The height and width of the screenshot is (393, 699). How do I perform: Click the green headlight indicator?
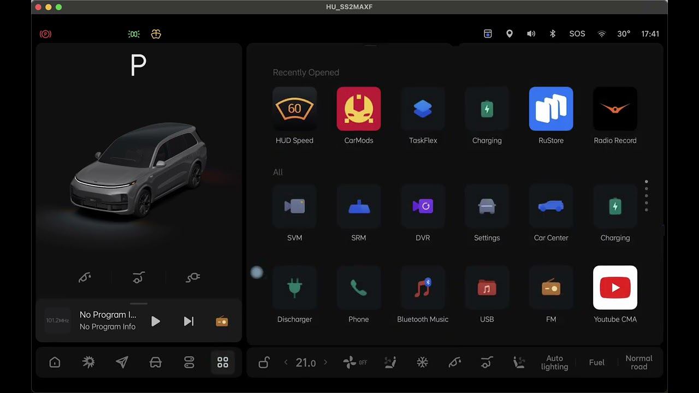134,34
